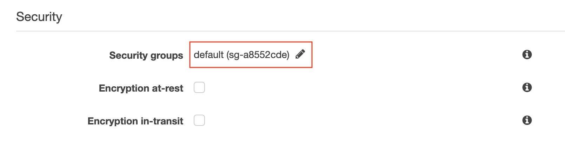
Task: Check the box for in-transit encryption
Action: coord(199,120)
